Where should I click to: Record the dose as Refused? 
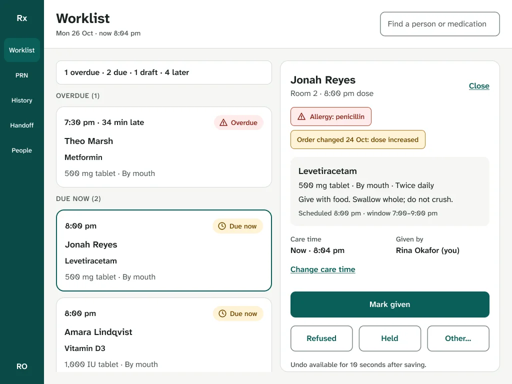click(x=321, y=338)
